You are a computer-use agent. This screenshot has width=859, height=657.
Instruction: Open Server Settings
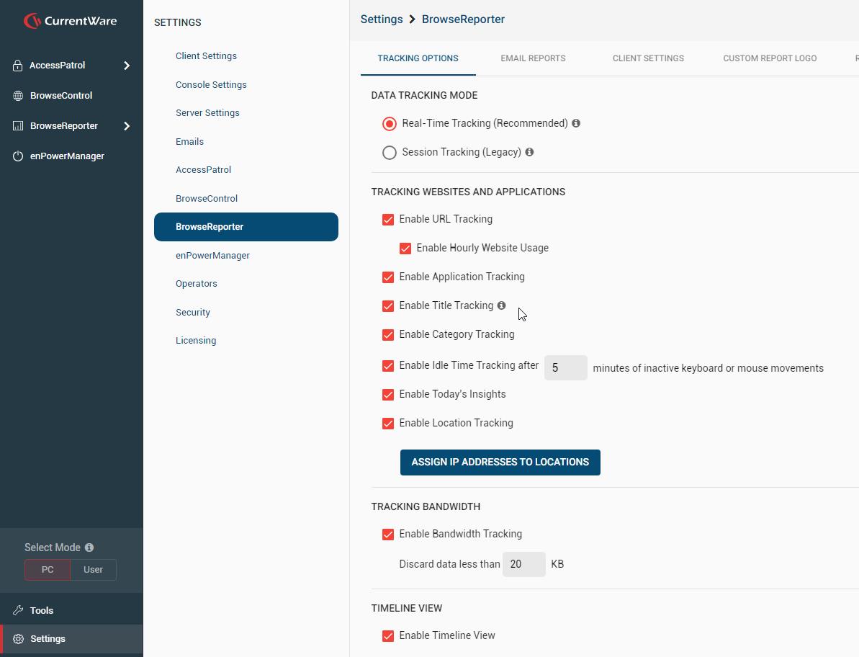(x=207, y=113)
